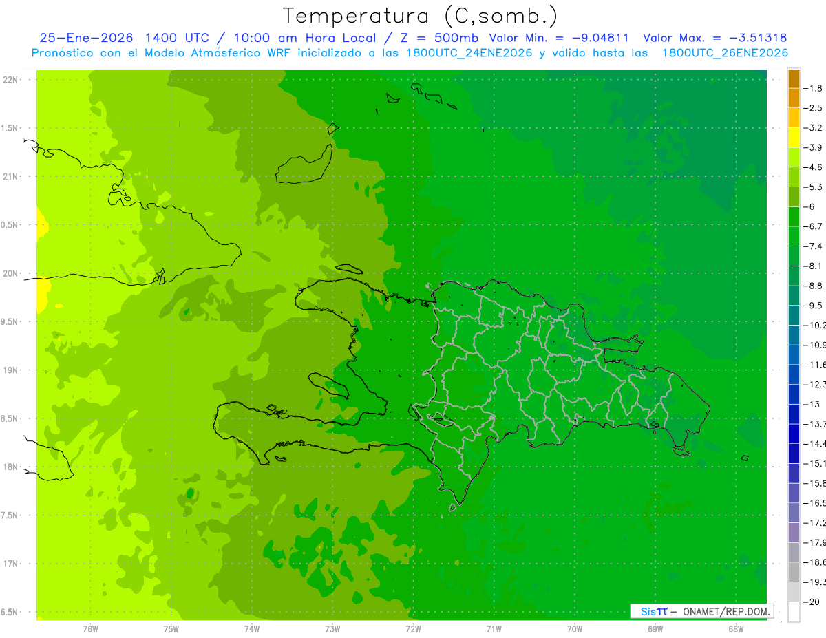Click the '76W' longitude axis label

click(x=90, y=628)
